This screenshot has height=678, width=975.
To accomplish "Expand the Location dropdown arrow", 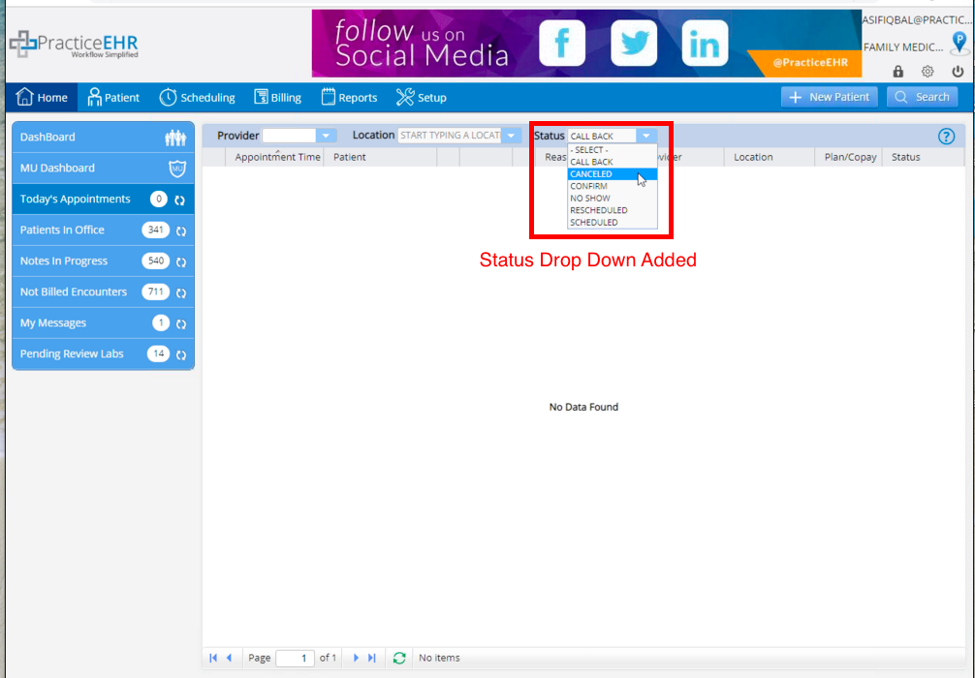I will [511, 136].
